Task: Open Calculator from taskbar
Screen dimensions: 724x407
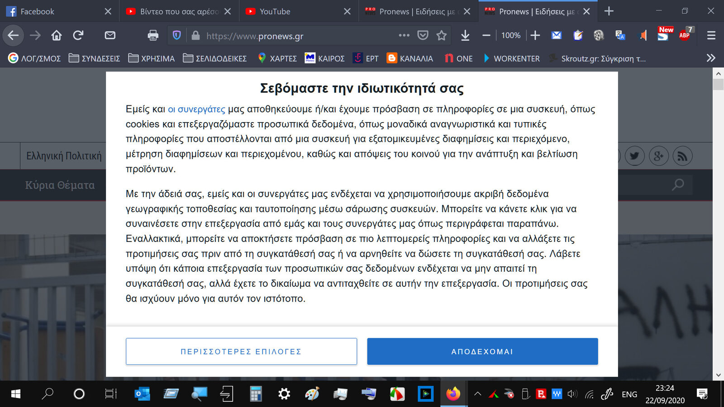Action: point(256,394)
